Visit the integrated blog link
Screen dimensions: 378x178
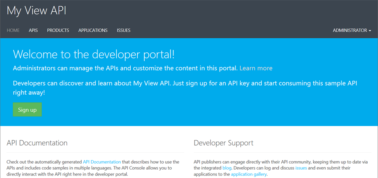(227, 168)
